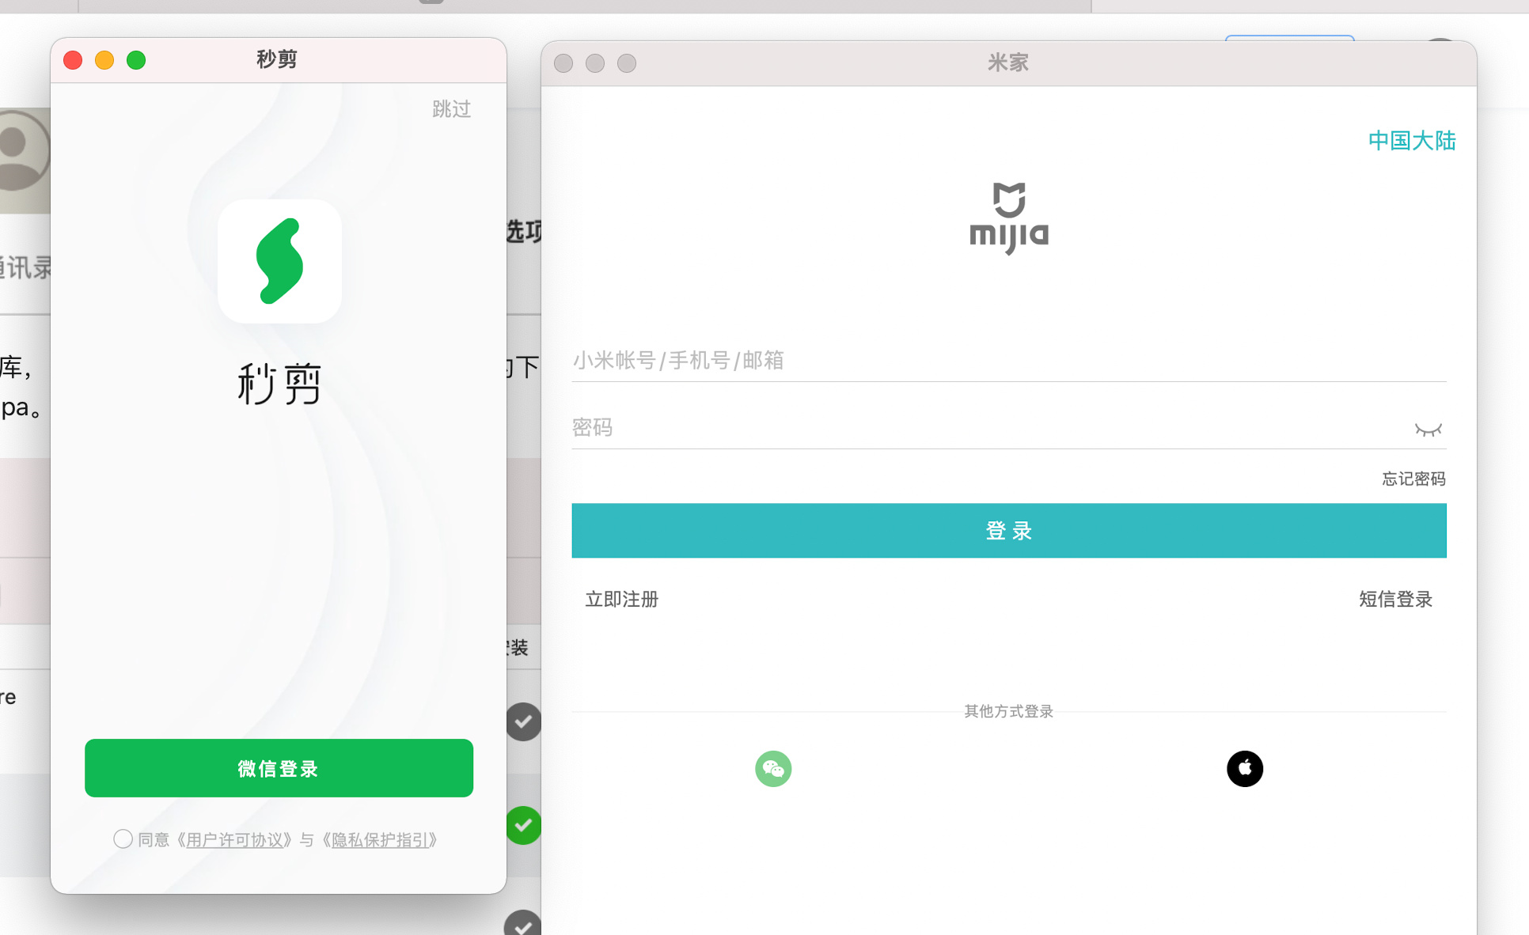Image resolution: width=1529 pixels, height=935 pixels.
Task: Click 跳过 to skip 秒剪 login
Action: (450, 109)
